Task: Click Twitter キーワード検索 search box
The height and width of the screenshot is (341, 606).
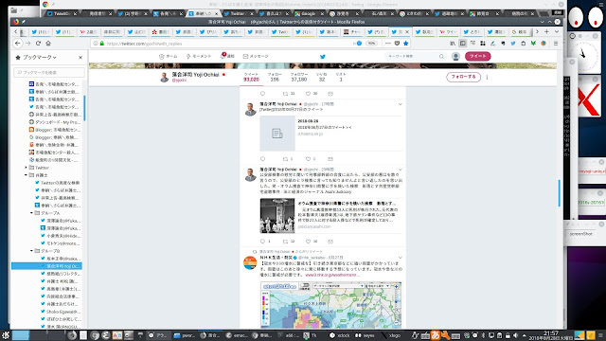Action: tap(413, 57)
